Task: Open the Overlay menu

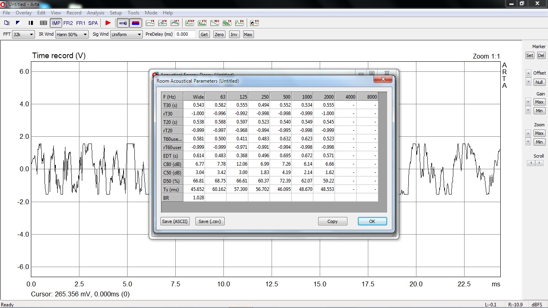Action: click(x=24, y=13)
